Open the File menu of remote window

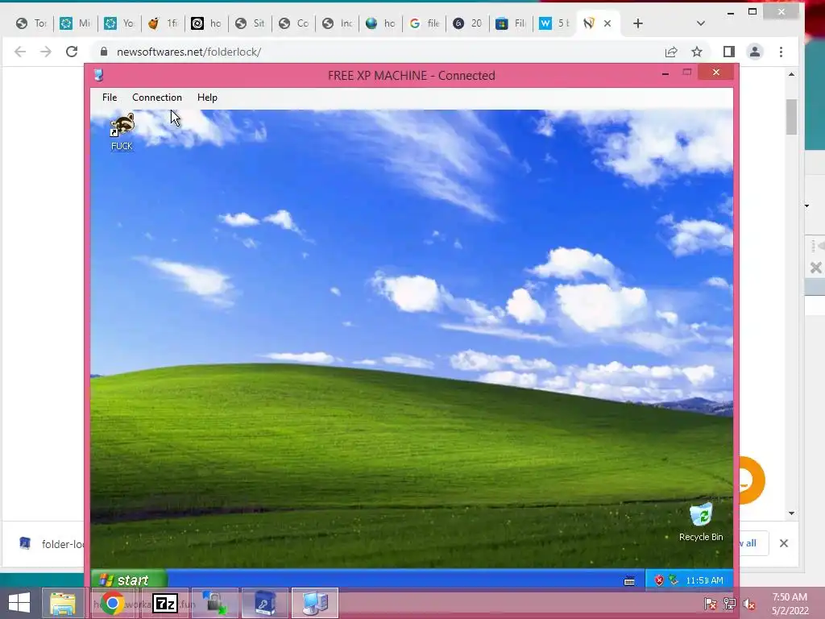tap(110, 98)
